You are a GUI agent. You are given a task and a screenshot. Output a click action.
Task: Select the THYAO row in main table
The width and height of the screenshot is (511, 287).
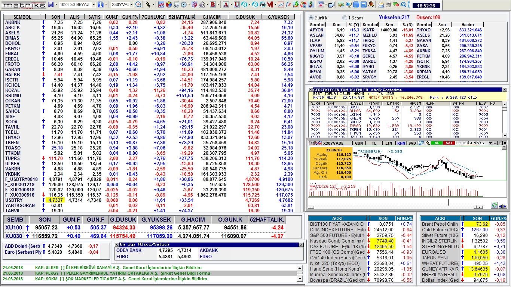click(x=150, y=138)
